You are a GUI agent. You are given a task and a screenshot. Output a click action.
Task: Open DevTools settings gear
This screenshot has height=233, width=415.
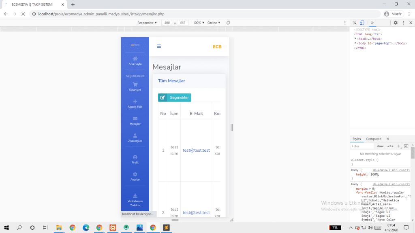pyautogui.click(x=396, y=23)
